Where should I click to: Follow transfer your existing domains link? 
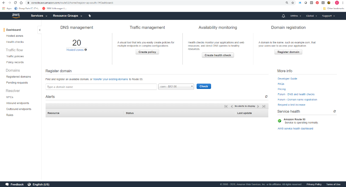[110, 79]
